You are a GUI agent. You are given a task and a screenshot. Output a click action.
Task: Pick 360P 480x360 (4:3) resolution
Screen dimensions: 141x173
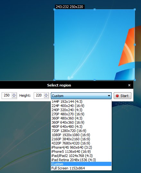[81, 118]
